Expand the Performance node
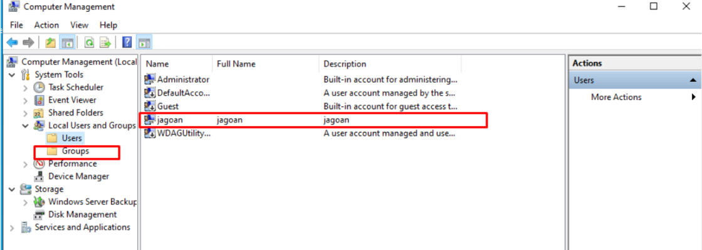The image size is (702, 250). pos(26,164)
